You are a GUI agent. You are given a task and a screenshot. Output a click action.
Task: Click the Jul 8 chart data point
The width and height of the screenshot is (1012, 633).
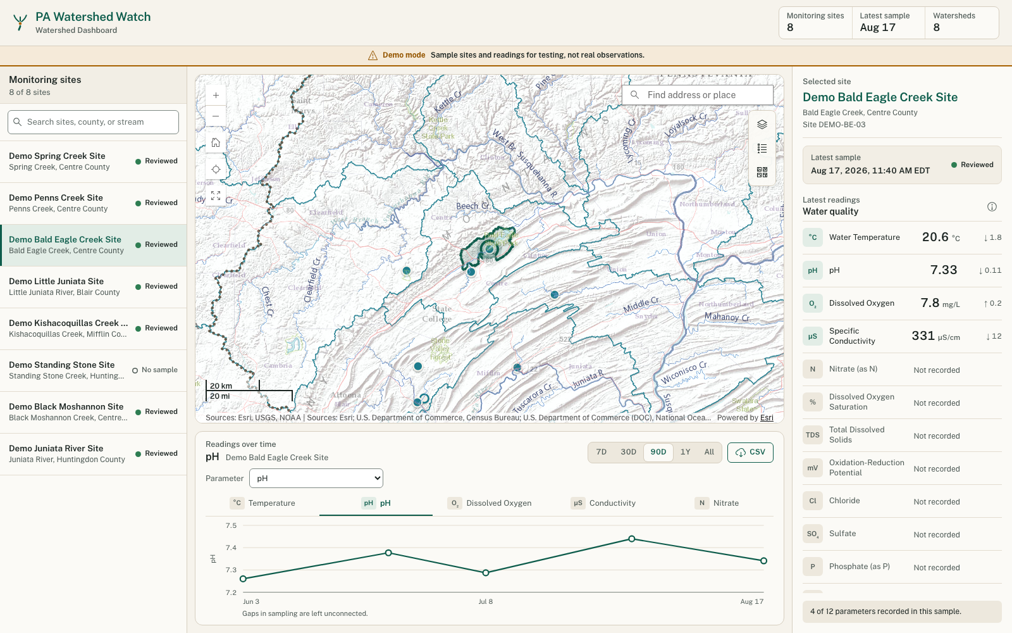pos(486,573)
